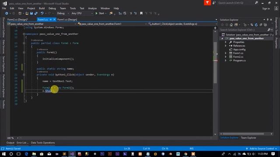The width and height of the screenshot is (280, 157).
Task: Click the Edge browser taskbar icon
Action: tap(26, 154)
